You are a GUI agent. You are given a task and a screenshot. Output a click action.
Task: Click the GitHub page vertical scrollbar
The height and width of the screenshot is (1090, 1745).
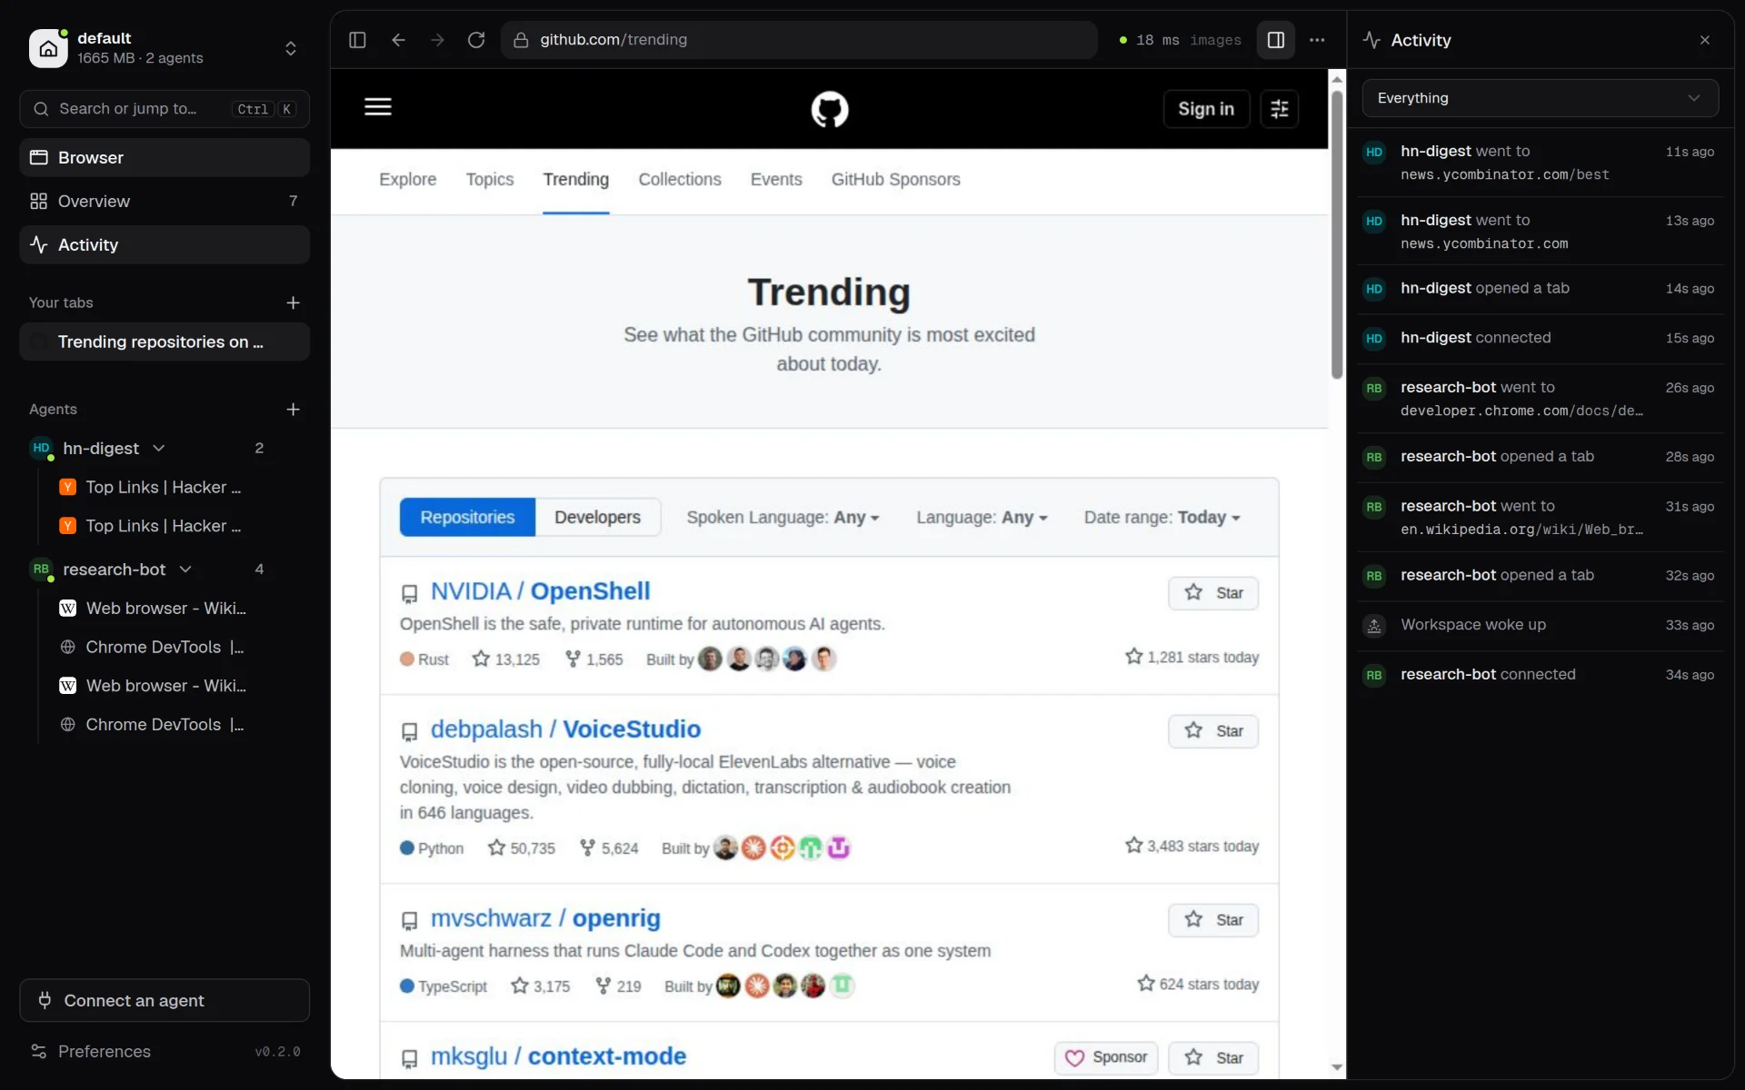pyautogui.click(x=1337, y=234)
